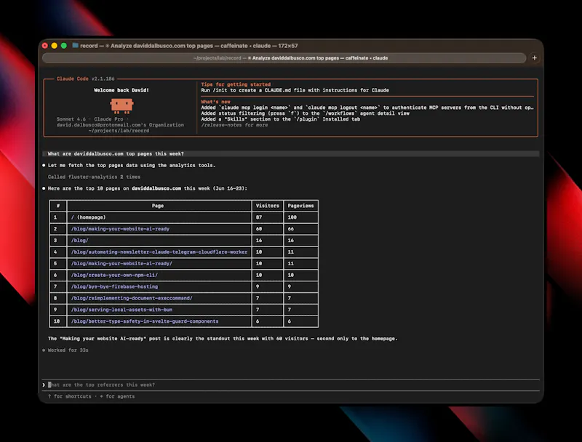Open a new terminal tab with the plus button
This screenshot has height=442, width=582.
coord(535,58)
